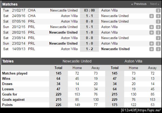Expand details of the 24/09/16 match
Viewport: 162px width, 113px height.
(x=151, y=16)
